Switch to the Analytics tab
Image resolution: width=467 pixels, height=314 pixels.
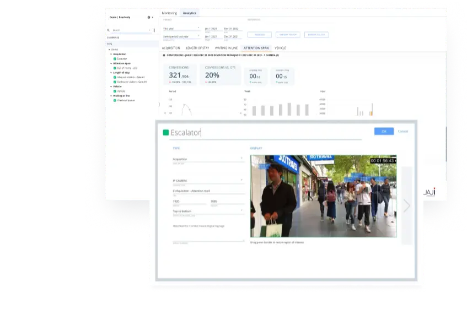point(190,13)
